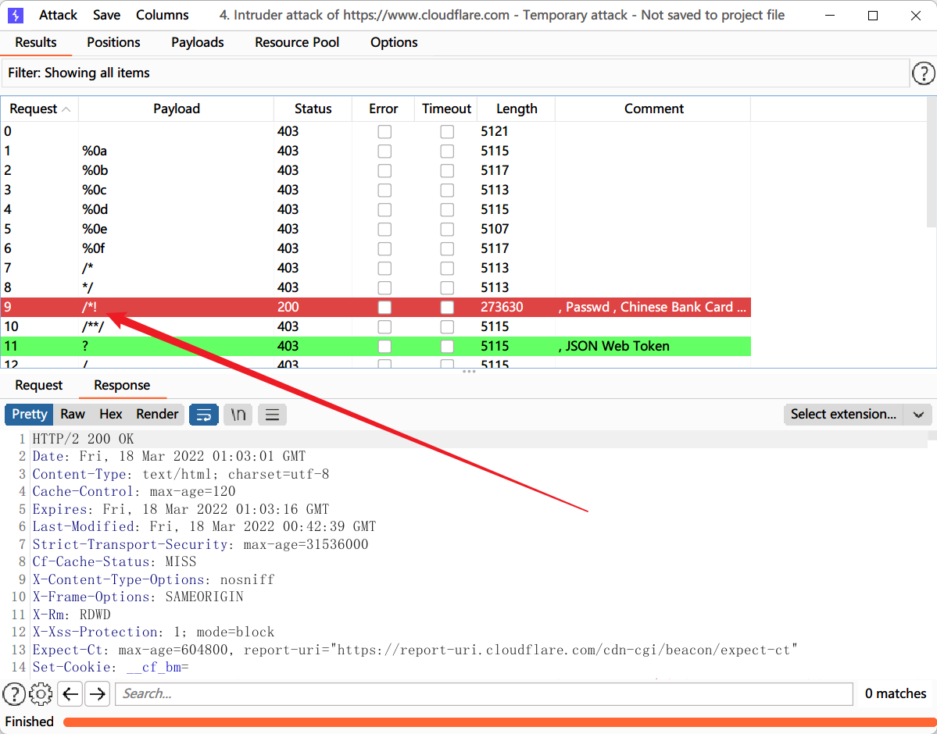Toggle Error checkbox for payload %0f
937x734 pixels.
tap(384, 248)
